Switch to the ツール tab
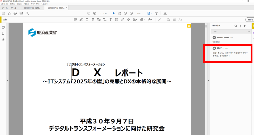This screenshot has height=135, width=254. click(x=14, y=8)
